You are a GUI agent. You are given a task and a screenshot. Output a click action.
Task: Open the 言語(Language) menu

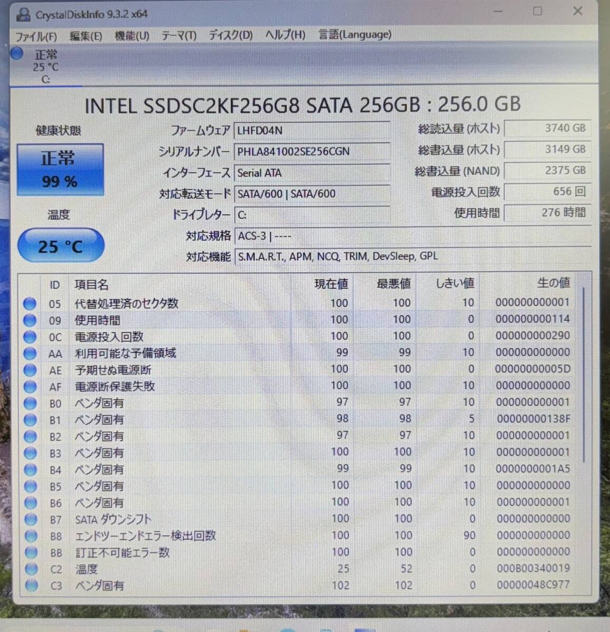point(355,35)
